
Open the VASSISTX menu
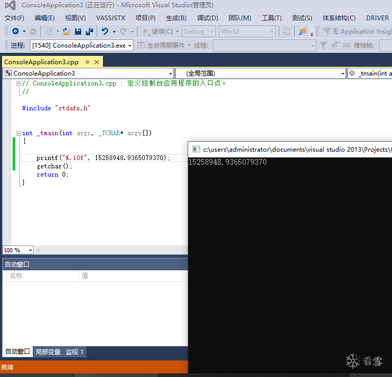point(111,18)
